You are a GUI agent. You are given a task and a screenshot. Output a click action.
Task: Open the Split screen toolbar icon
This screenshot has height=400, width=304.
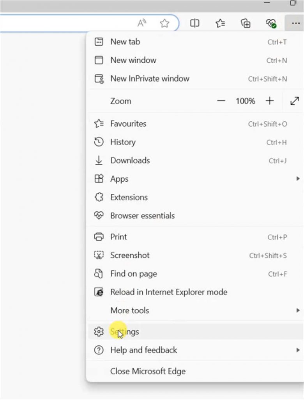tap(194, 23)
